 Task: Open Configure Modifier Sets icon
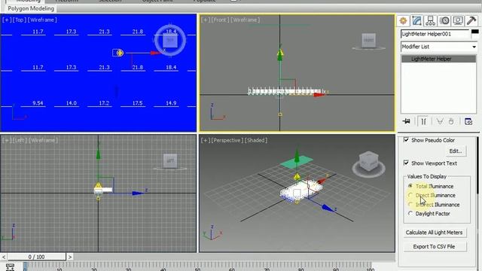point(468,121)
